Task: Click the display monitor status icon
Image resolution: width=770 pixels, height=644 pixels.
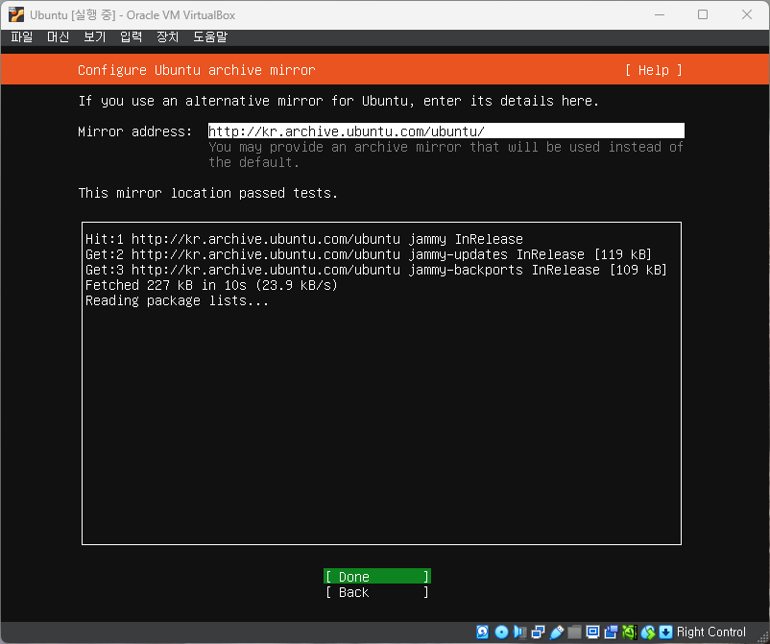Action: (x=592, y=632)
